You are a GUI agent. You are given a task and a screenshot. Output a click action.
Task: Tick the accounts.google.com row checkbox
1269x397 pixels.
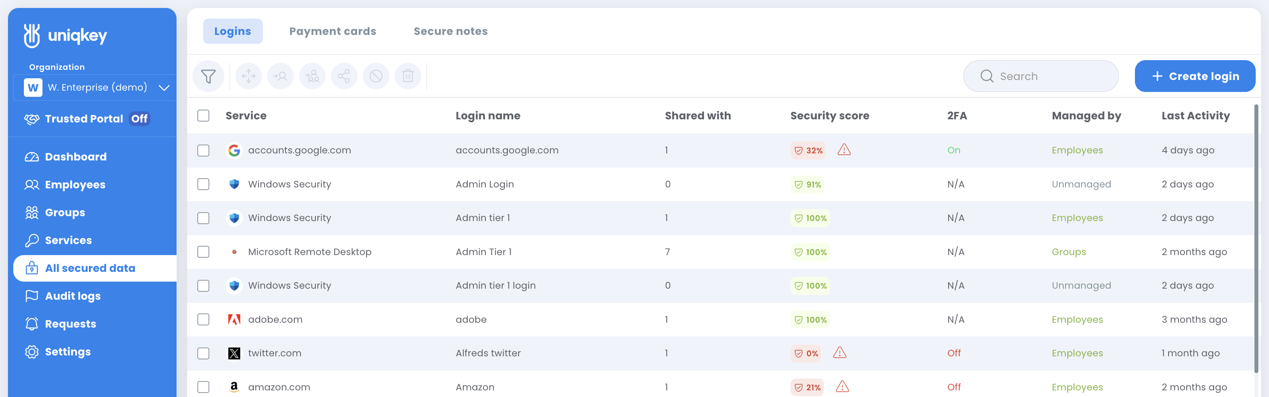click(x=204, y=151)
